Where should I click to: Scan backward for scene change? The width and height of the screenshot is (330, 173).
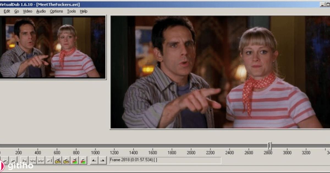click(x=75, y=160)
